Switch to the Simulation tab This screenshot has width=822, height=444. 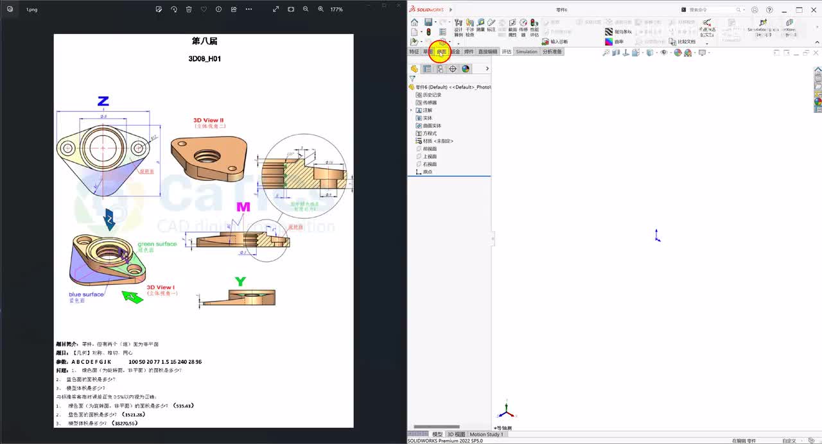point(527,51)
